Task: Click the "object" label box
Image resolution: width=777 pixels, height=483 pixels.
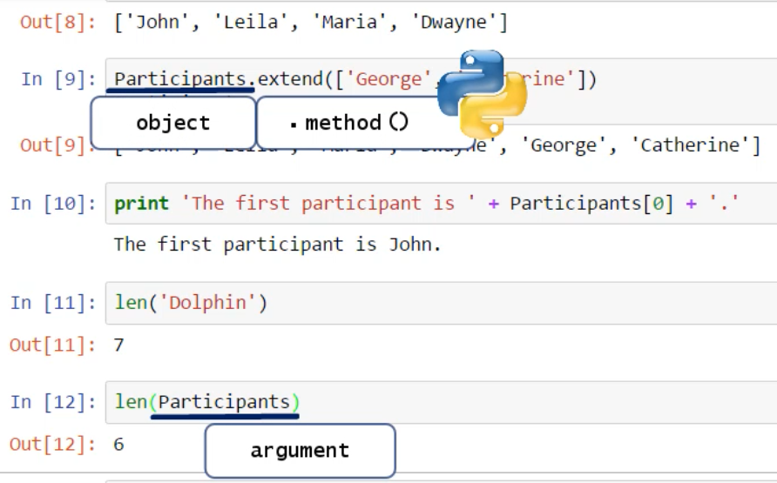Action: tap(172, 123)
